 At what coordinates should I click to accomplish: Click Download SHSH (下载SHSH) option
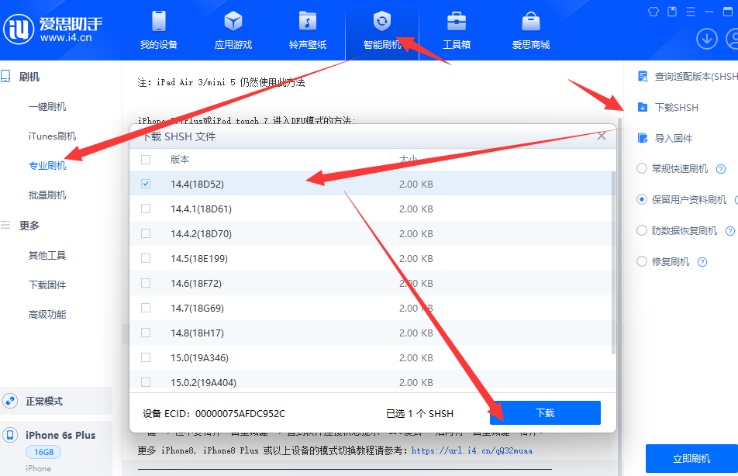pos(668,107)
